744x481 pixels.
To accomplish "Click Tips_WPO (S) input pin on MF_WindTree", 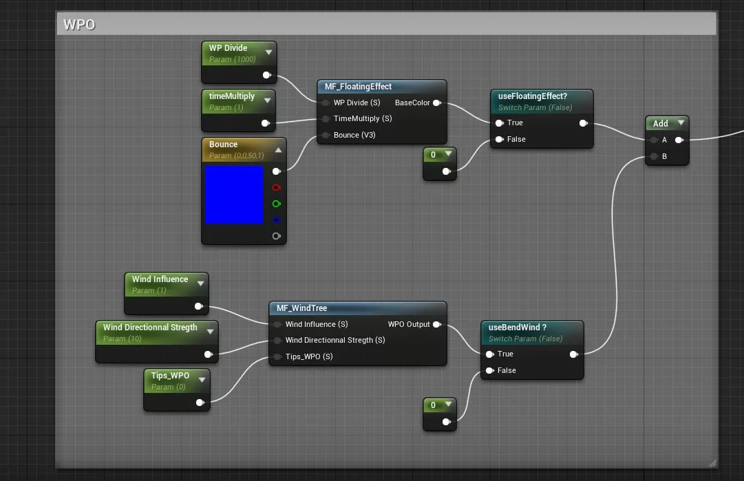I will 277,356.
